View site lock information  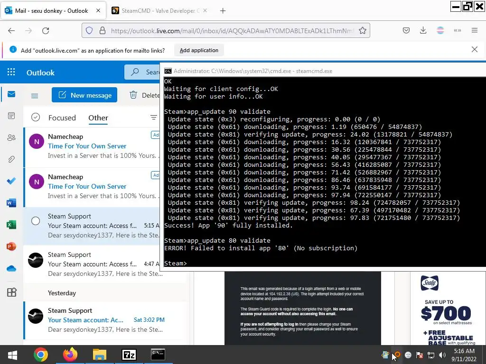point(103,31)
